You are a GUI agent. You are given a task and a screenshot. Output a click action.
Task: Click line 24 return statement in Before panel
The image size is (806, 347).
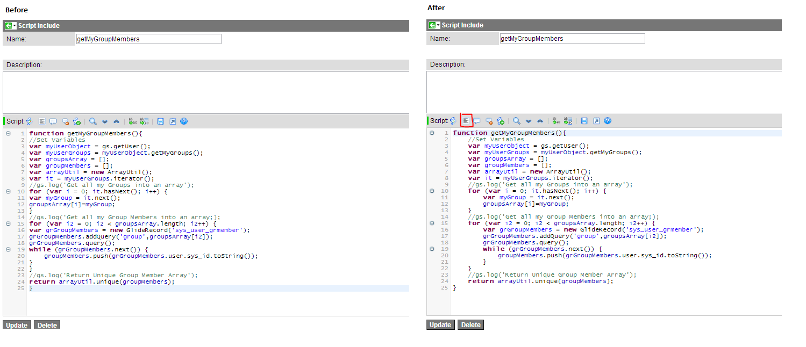point(102,281)
